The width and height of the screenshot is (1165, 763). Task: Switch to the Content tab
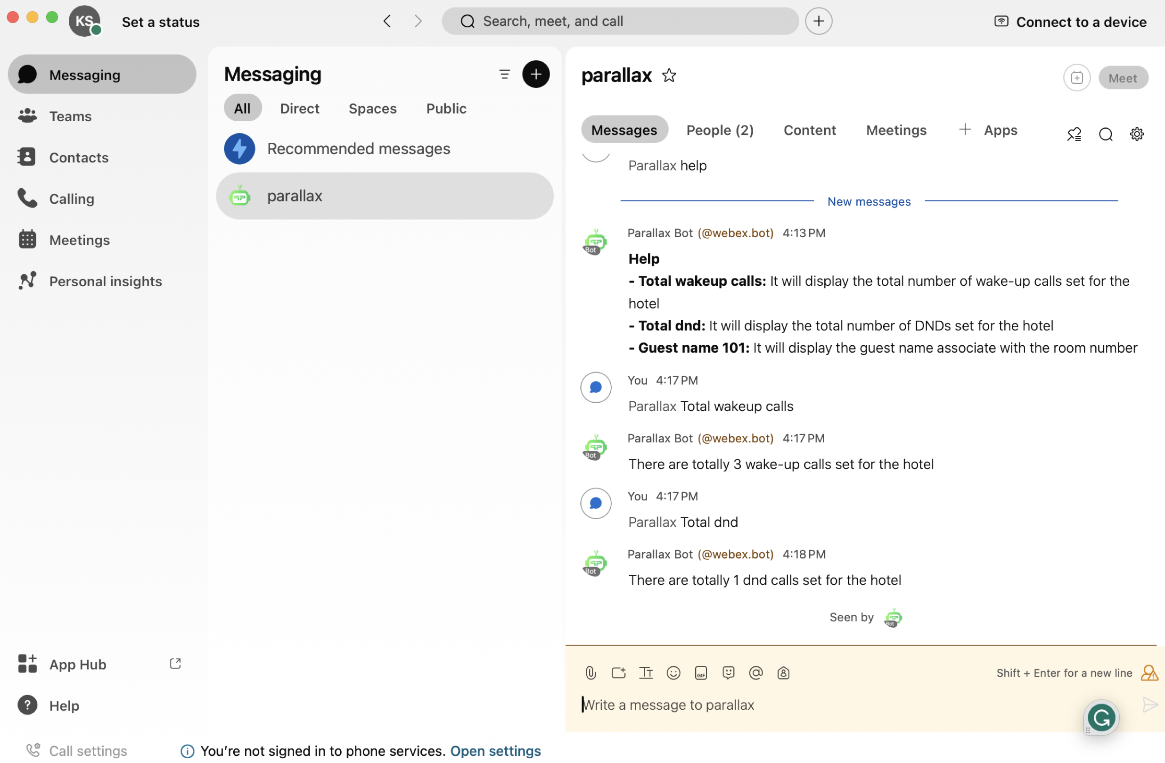coord(809,130)
